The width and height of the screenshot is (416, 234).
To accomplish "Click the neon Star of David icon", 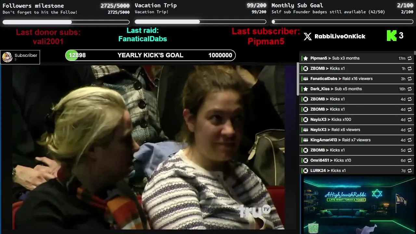I will point(377,194).
